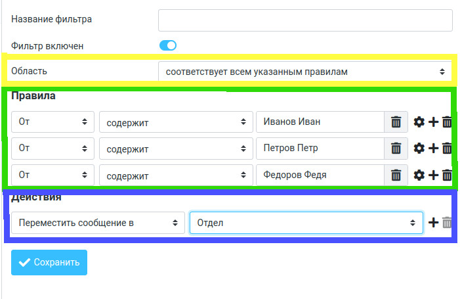Image resolution: width=460 pixels, height=299 pixels.
Task: Click the trash icon inside Иванов Иван field
Action: pyautogui.click(x=396, y=122)
